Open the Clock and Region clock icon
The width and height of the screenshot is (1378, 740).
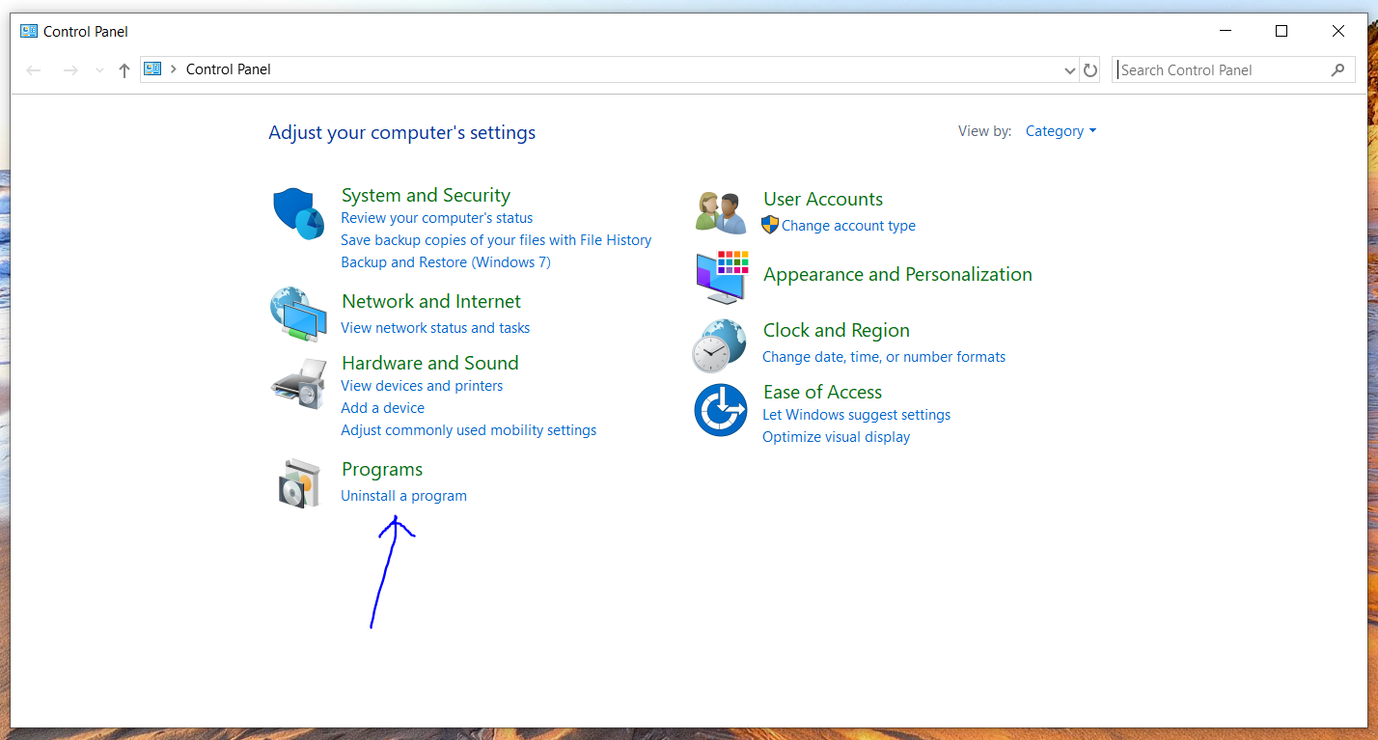click(x=719, y=346)
